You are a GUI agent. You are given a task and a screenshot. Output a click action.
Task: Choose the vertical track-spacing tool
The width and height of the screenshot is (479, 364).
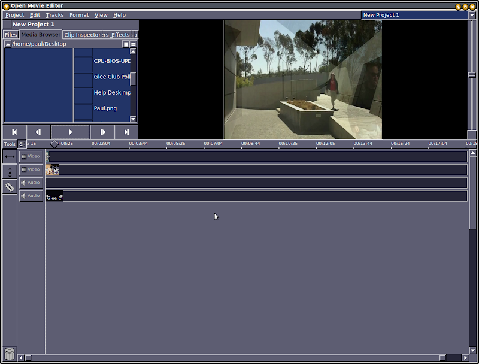[9, 172]
